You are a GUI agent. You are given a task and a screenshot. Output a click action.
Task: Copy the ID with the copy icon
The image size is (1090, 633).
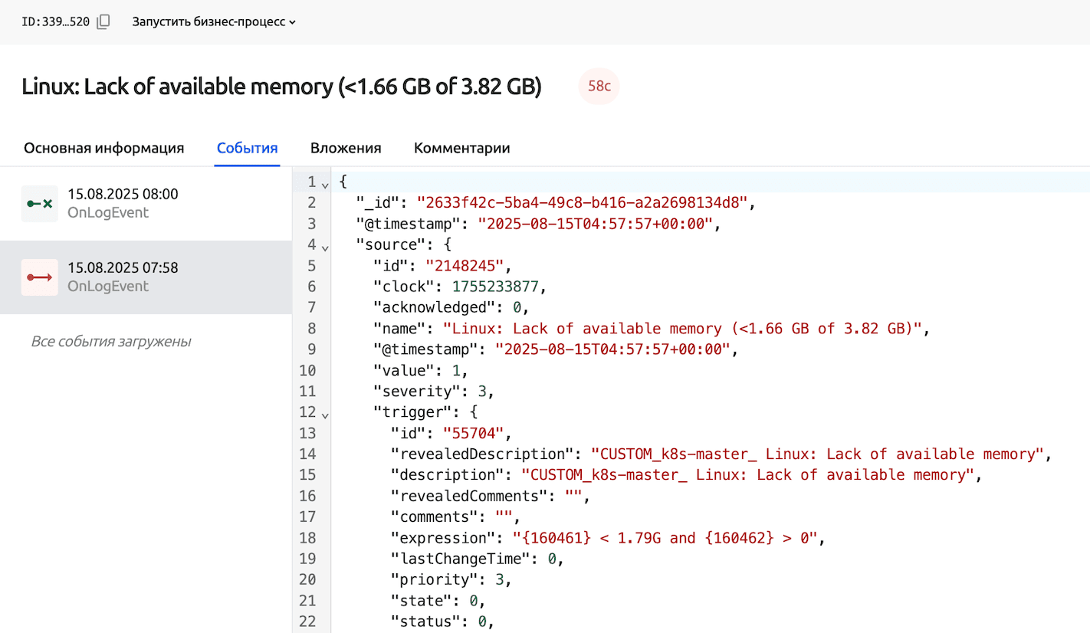click(103, 21)
